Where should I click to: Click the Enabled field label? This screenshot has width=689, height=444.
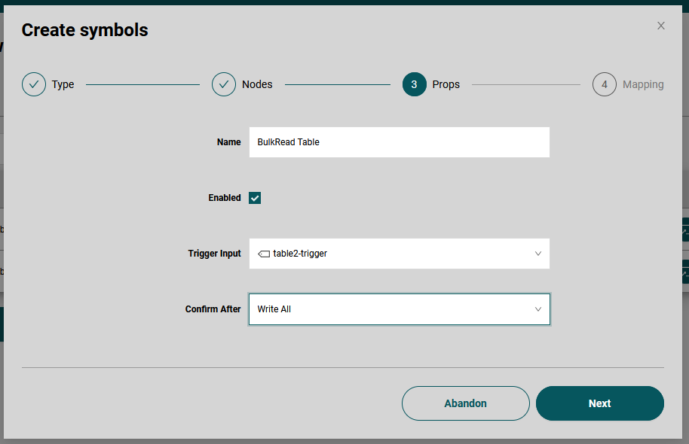click(x=225, y=198)
